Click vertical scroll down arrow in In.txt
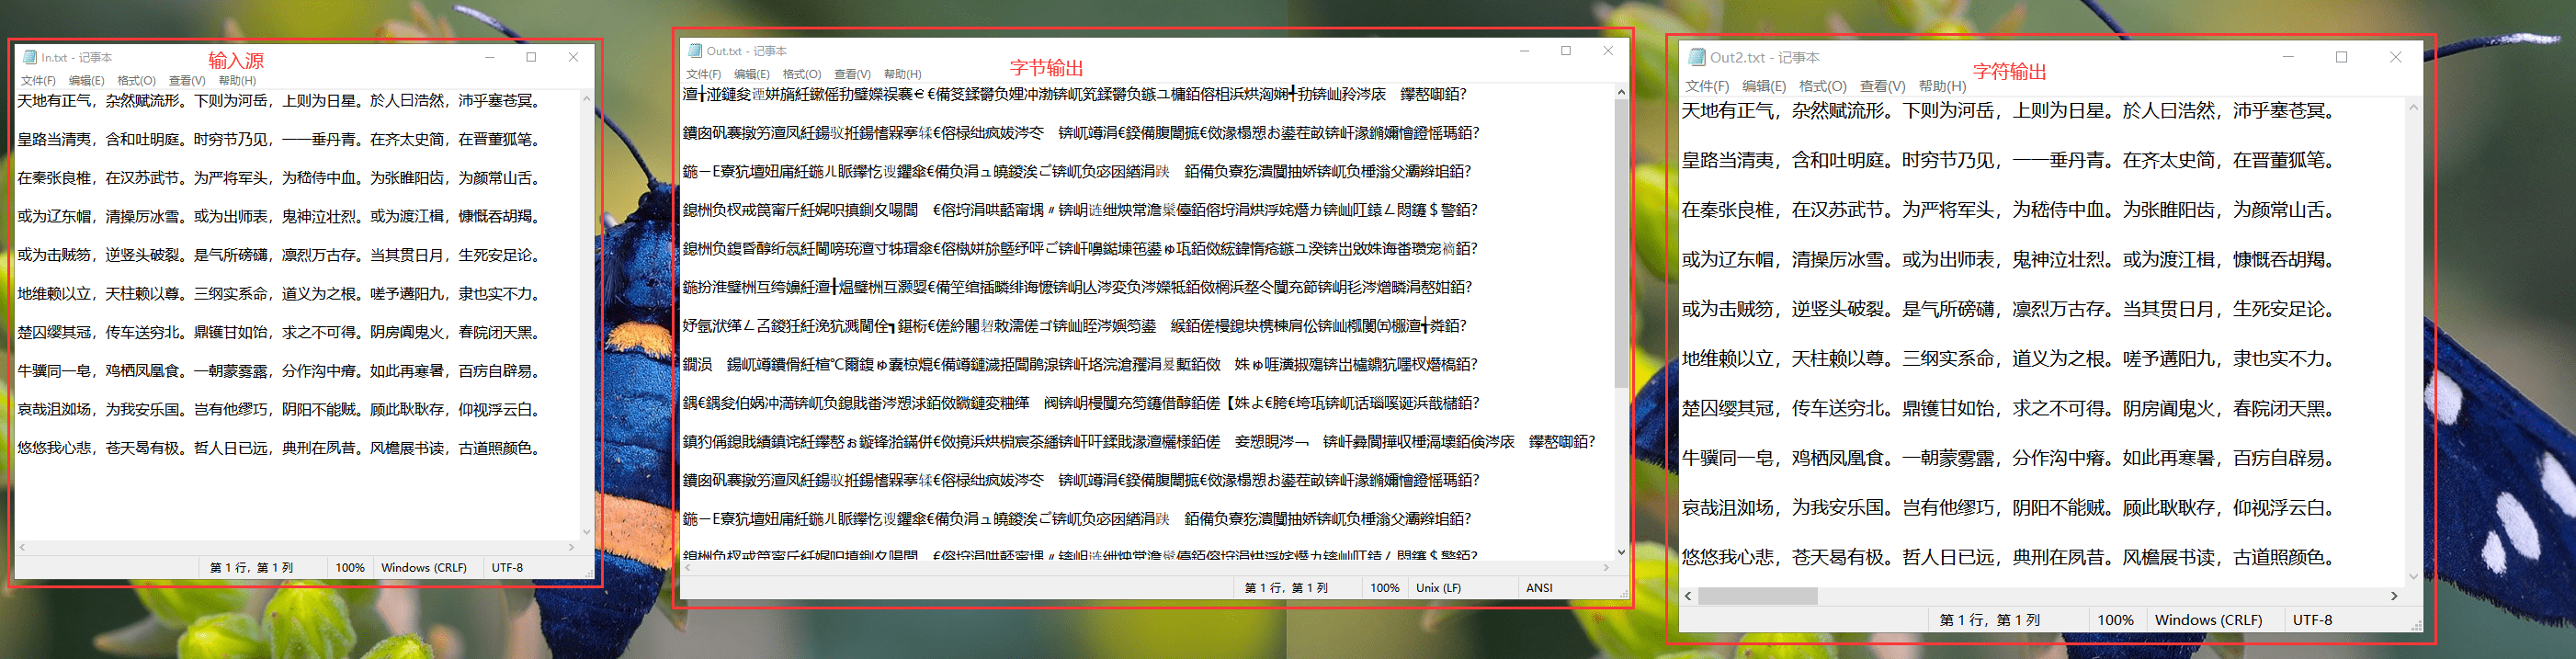The image size is (2576, 659). pyautogui.click(x=586, y=532)
